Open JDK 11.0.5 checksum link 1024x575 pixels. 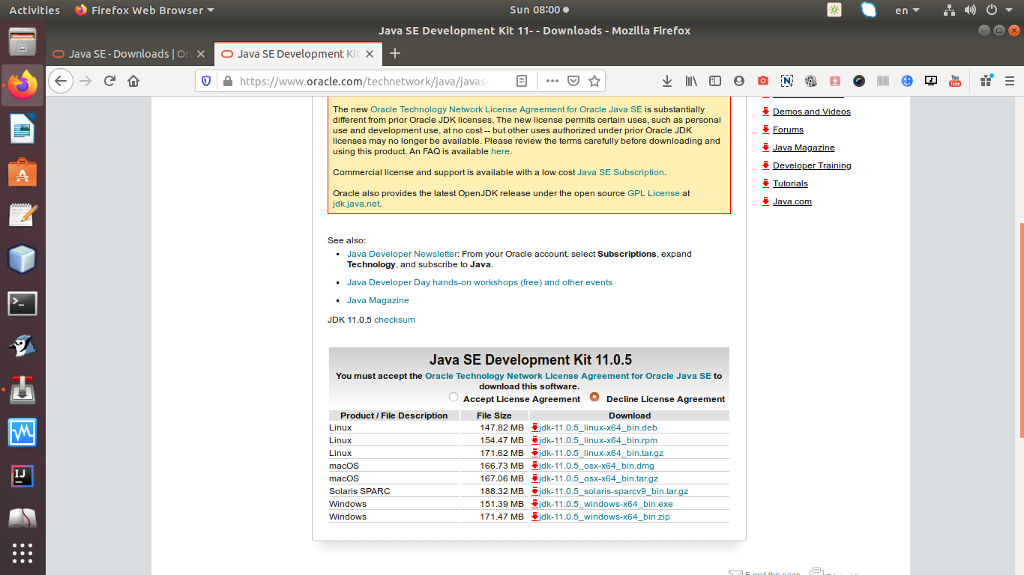point(394,320)
